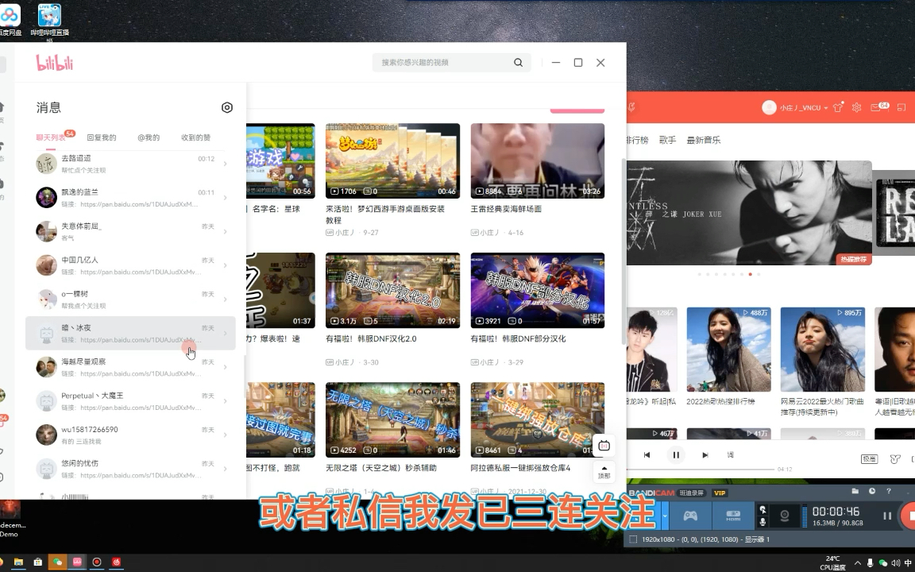Expand Bandicam recording mode dropdown arrow
This screenshot has height=572, width=915.
pyautogui.click(x=665, y=516)
